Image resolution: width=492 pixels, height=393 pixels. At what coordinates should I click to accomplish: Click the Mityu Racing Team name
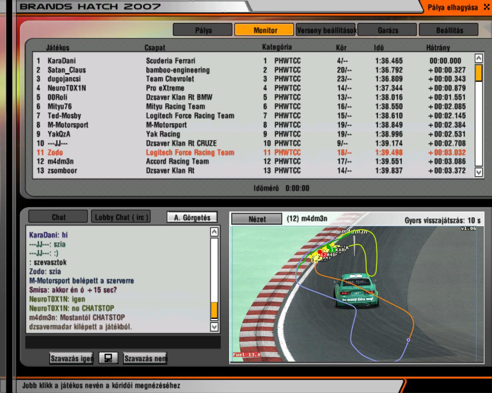coord(175,106)
